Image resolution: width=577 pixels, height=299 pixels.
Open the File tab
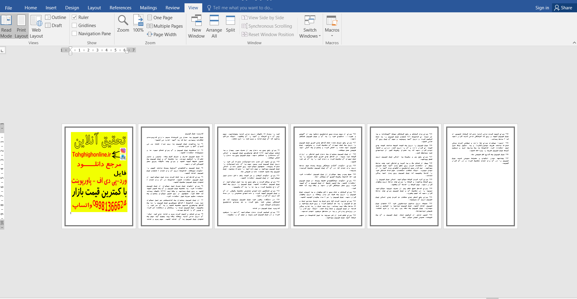9,8
